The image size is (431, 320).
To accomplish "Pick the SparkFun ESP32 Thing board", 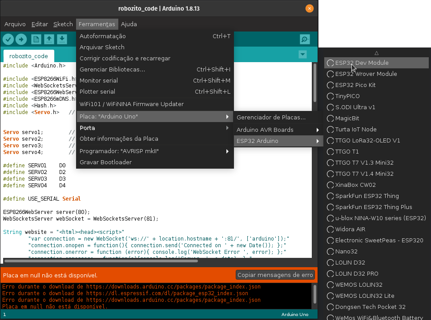I will (x=376, y=196).
